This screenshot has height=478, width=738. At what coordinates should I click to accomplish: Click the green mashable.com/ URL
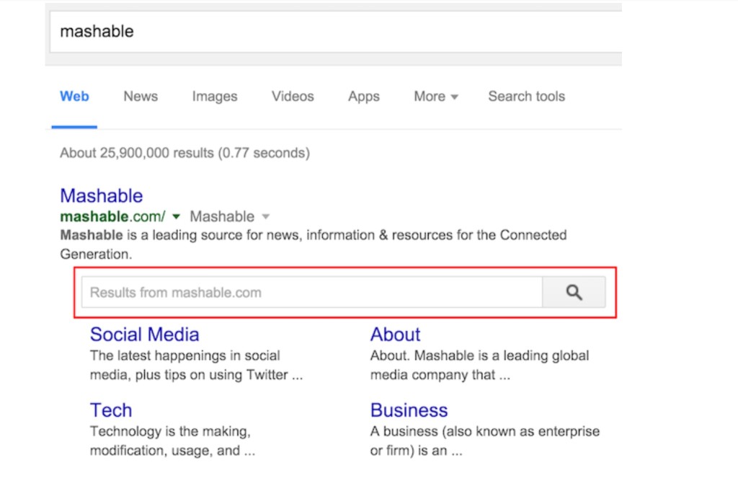[112, 216]
